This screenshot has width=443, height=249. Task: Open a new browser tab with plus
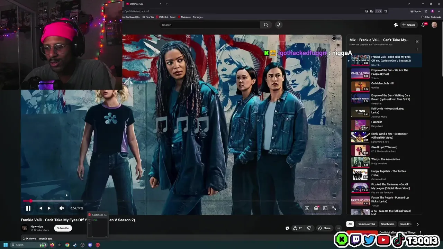pyautogui.click(x=167, y=4)
